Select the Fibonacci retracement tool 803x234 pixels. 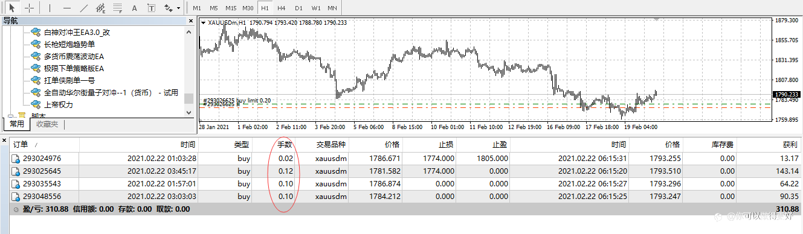coord(118,8)
